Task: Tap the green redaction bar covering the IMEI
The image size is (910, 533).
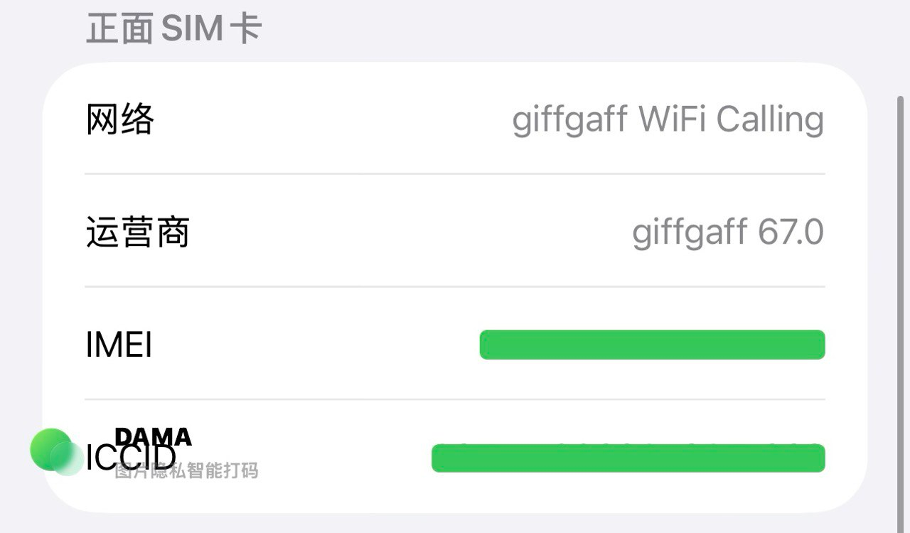Action: [652, 345]
